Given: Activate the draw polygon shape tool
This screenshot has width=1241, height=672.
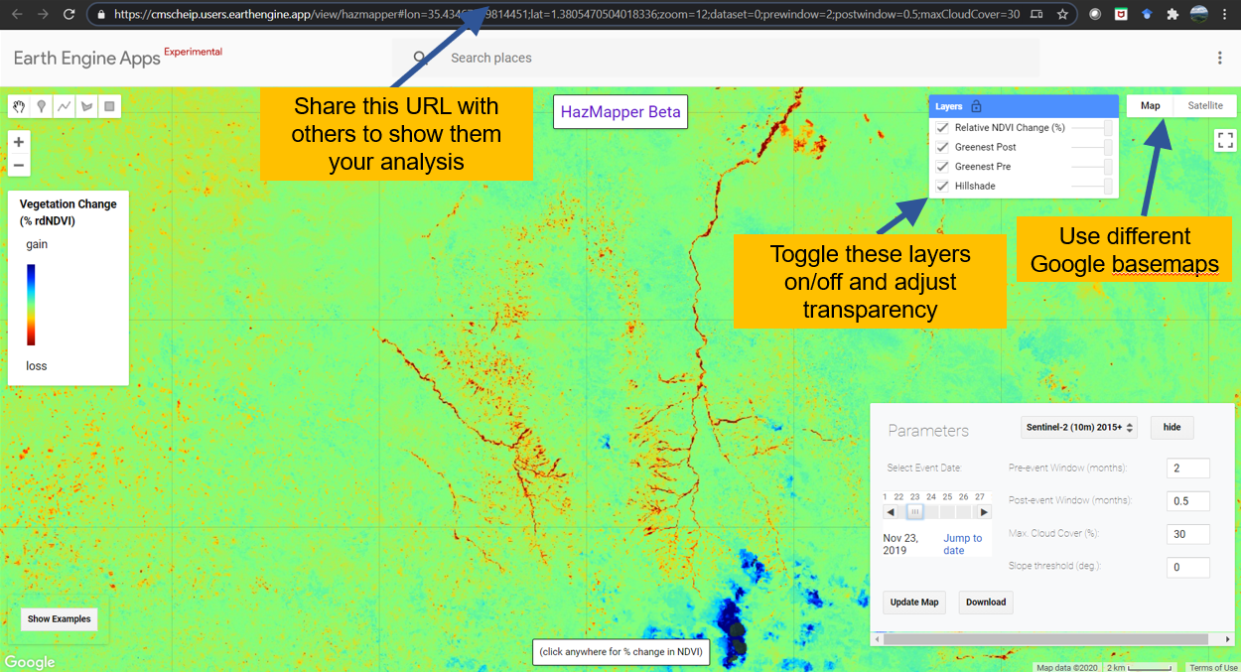Looking at the screenshot, I should point(87,106).
